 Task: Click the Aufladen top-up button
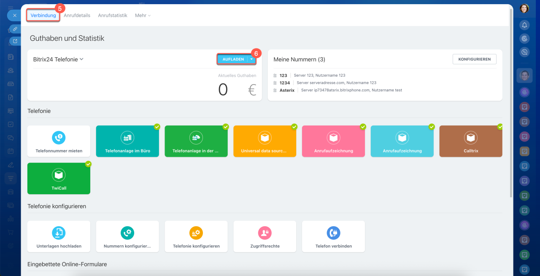click(233, 59)
